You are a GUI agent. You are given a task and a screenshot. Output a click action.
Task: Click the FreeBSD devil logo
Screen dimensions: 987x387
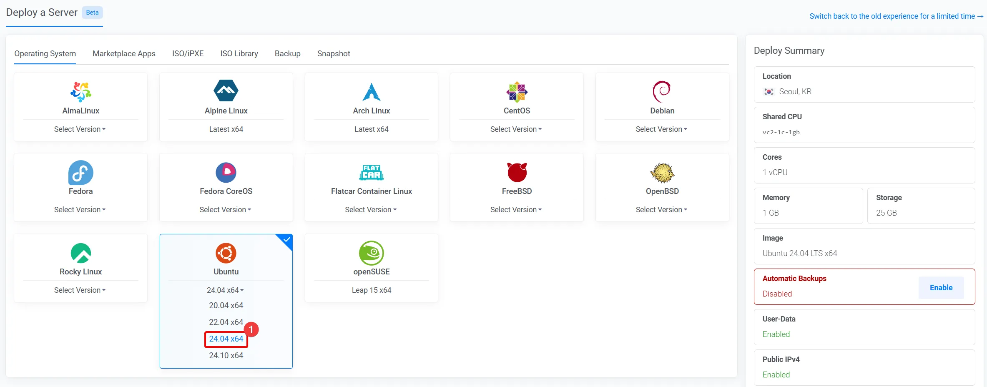tap(517, 172)
